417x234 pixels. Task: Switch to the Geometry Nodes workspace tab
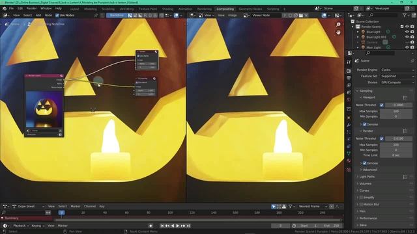(250, 9)
